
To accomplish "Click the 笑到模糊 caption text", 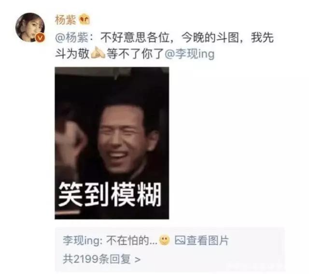I will tap(110, 194).
